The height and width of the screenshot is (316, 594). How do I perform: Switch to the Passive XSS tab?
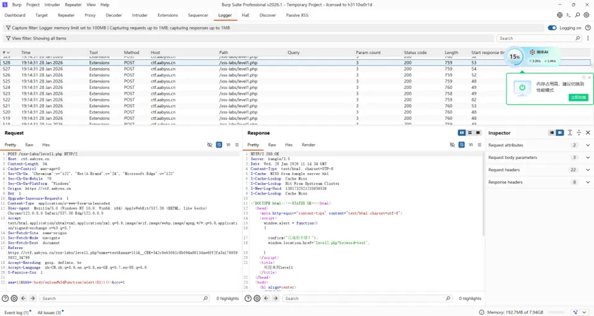pos(297,15)
